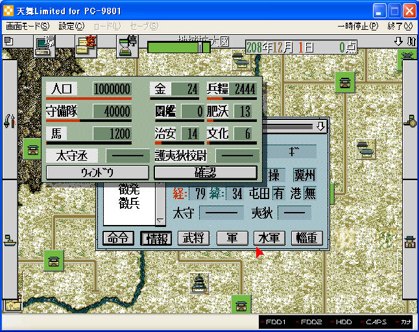
Task: Open the 設定(C) menu
Action: coord(71,27)
